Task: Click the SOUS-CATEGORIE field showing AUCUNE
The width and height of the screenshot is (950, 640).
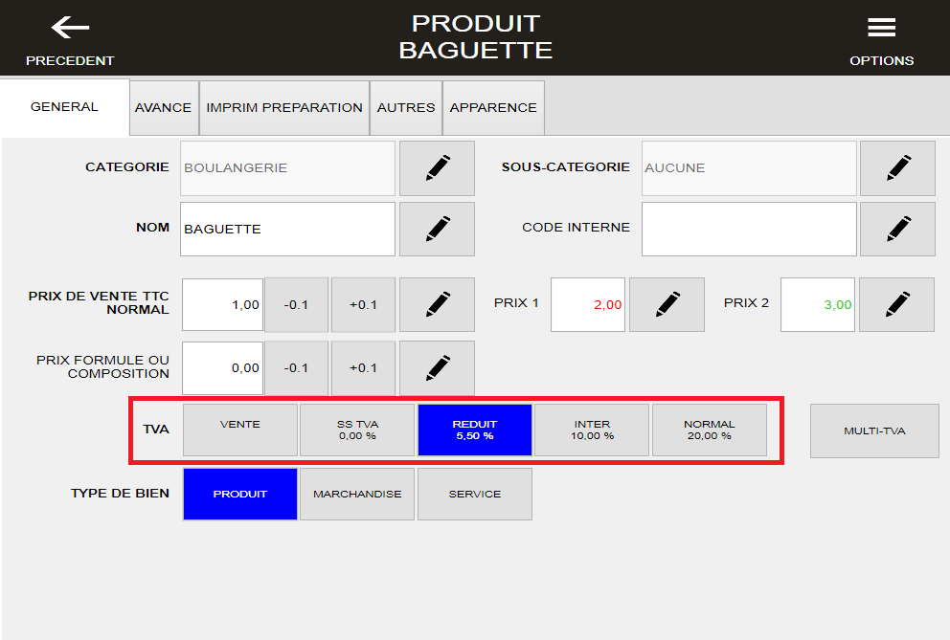Action: click(749, 168)
